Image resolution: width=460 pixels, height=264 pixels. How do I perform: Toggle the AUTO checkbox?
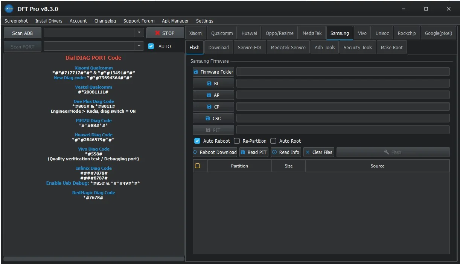pos(151,46)
